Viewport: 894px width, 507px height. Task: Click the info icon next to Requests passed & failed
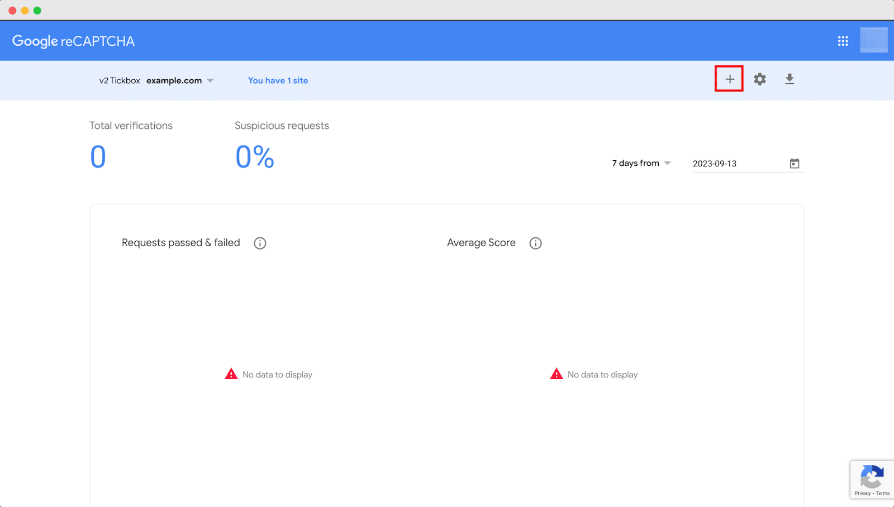260,243
